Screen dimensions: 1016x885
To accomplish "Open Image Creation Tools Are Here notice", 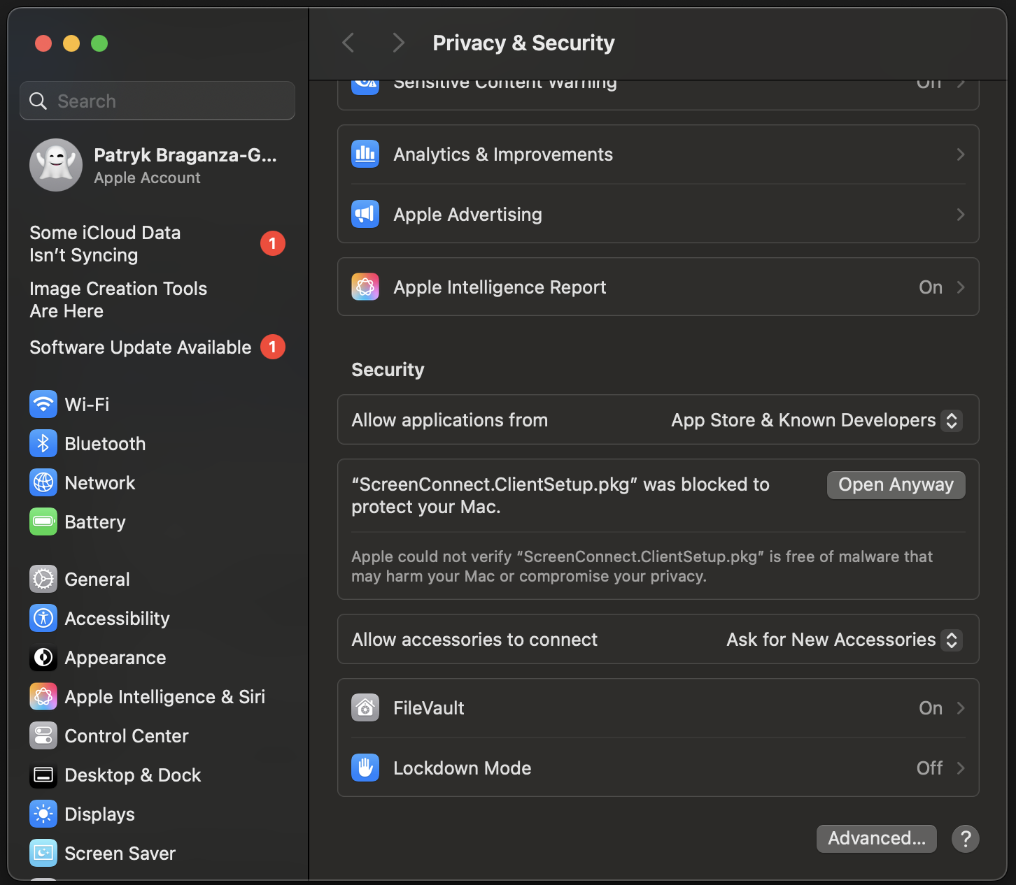I will [118, 300].
